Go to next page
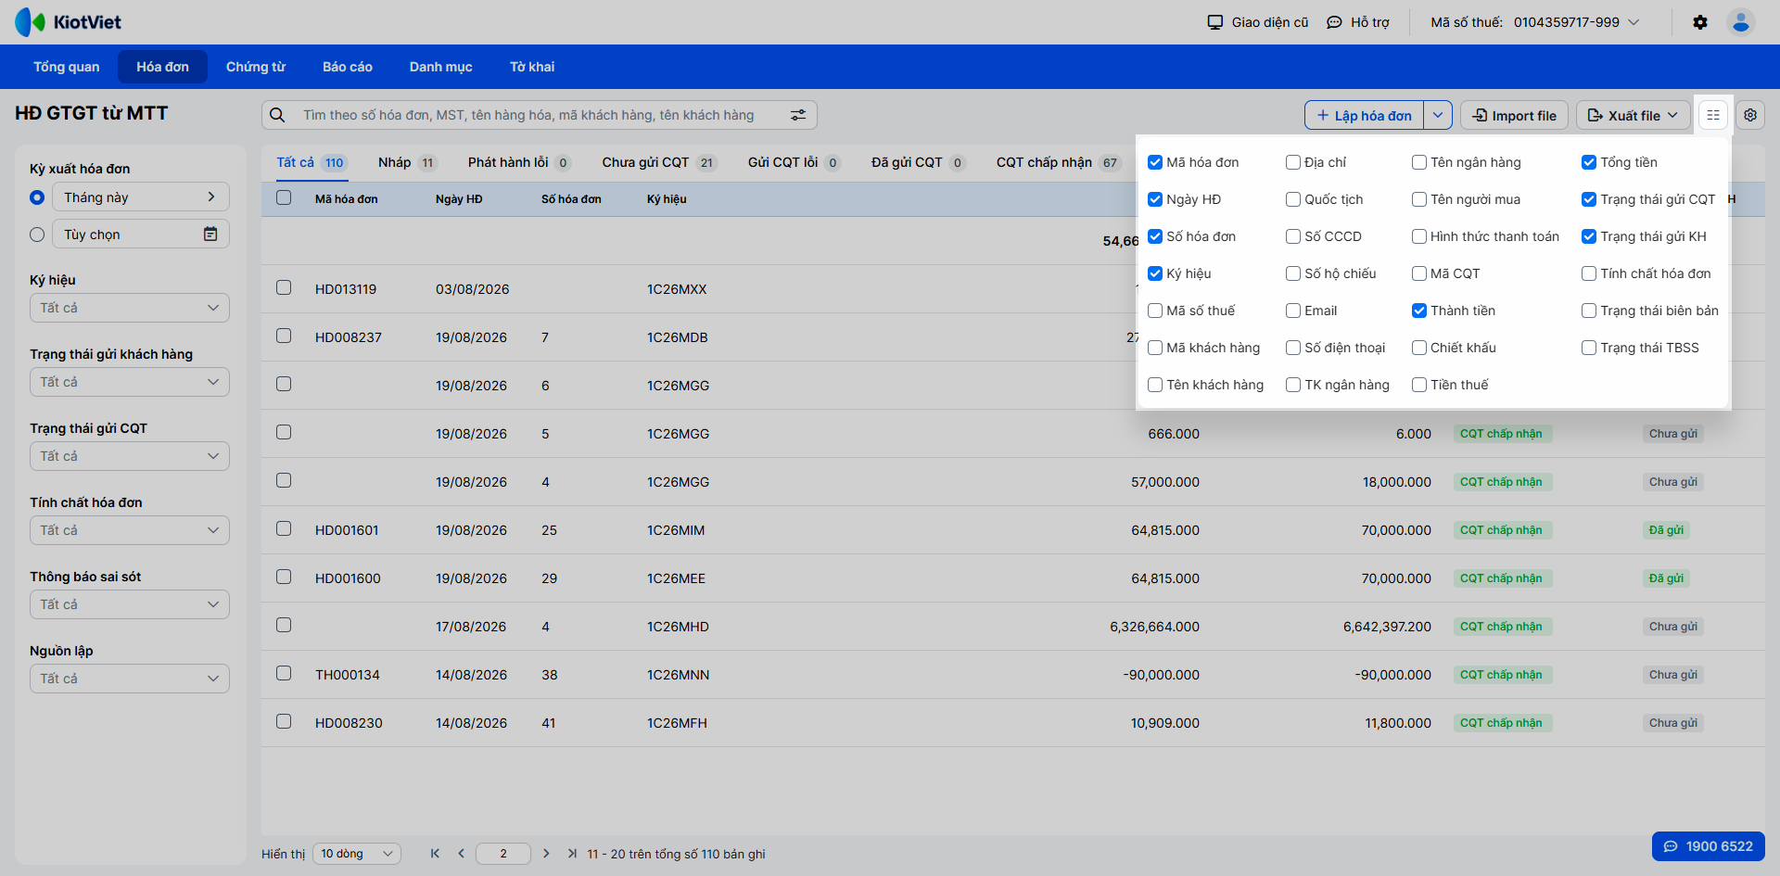1780x876 pixels. (x=546, y=854)
